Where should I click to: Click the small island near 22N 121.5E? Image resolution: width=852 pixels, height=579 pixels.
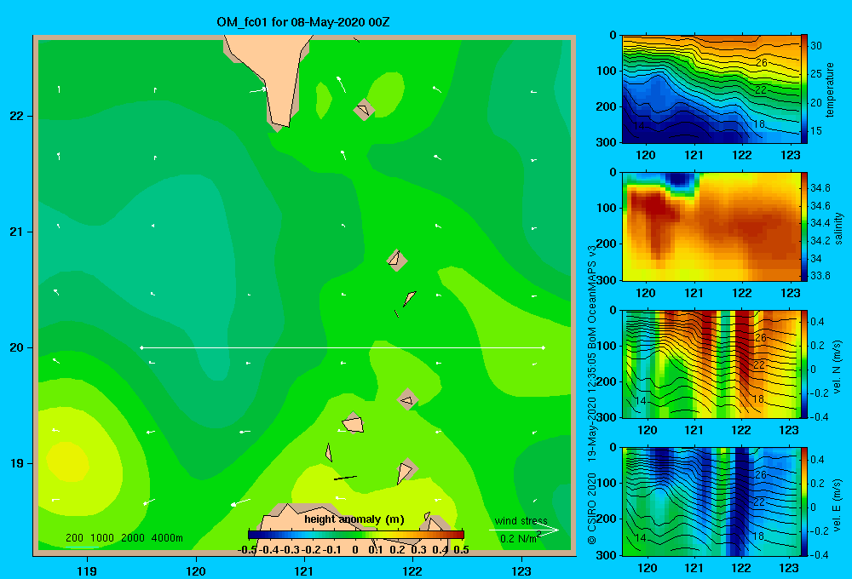click(364, 110)
